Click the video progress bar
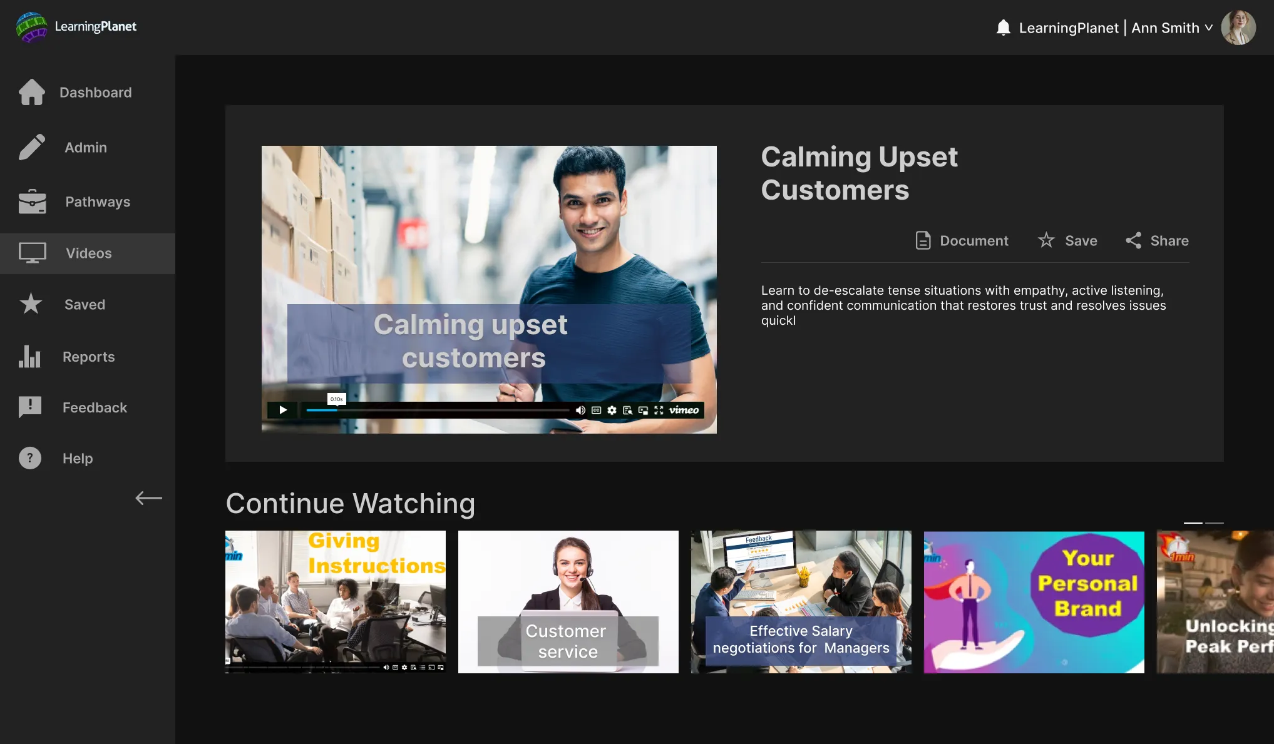1274x744 pixels. [438, 410]
